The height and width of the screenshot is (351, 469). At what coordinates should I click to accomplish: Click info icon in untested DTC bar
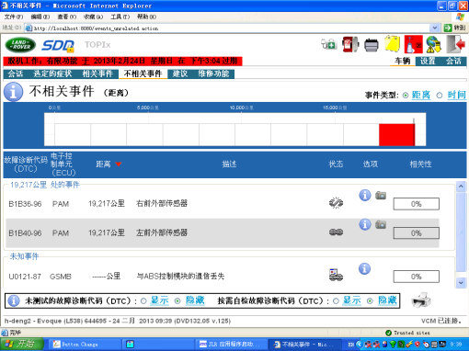pyautogui.click(x=14, y=300)
